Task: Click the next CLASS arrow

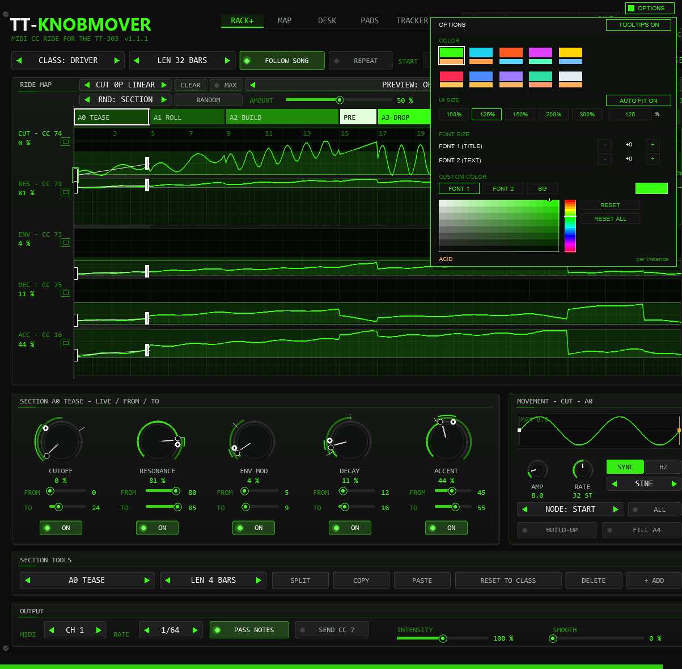Action: click(117, 61)
